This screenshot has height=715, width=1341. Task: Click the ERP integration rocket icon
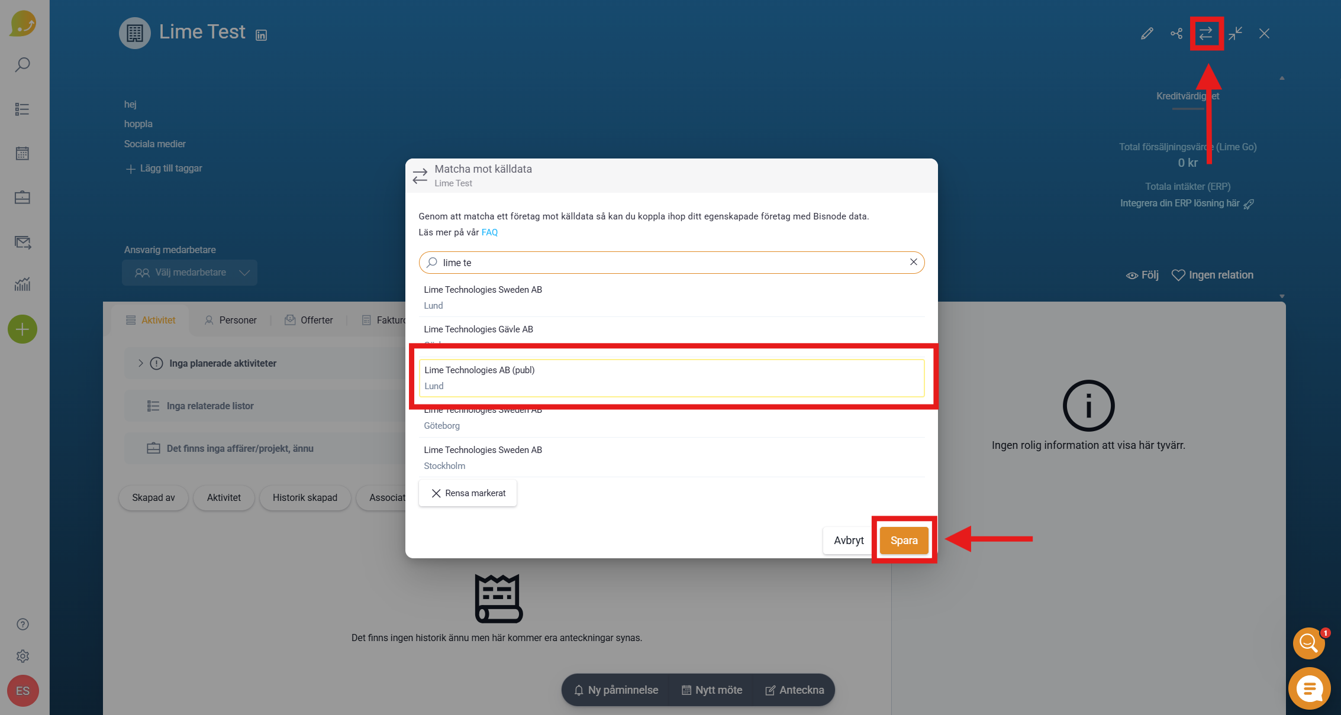click(x=1249, y=204)
